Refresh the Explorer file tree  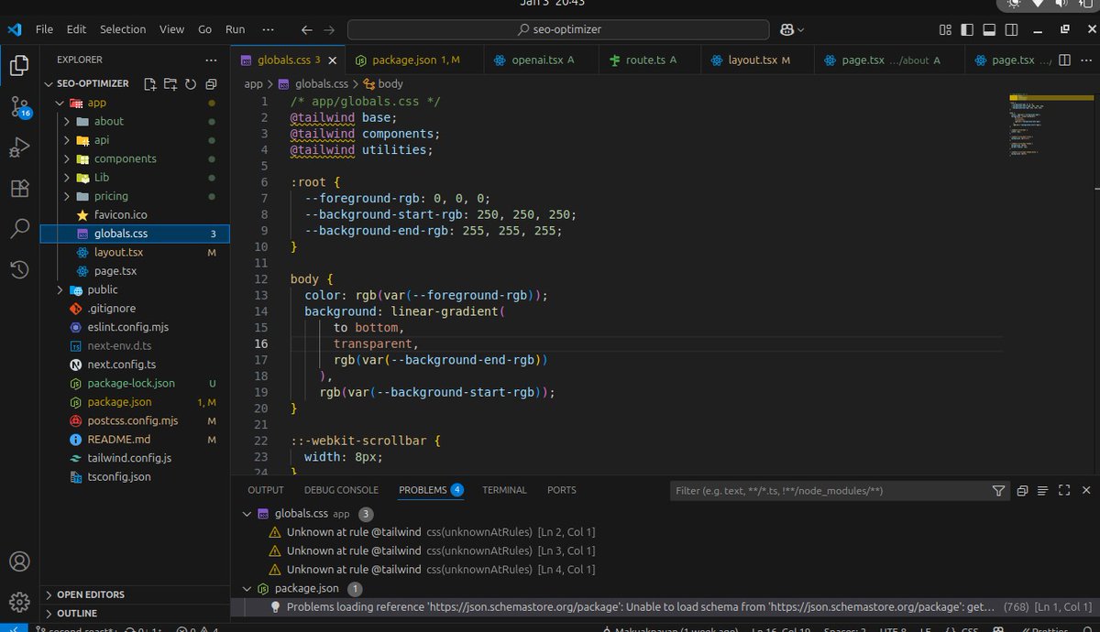(191, 83)
